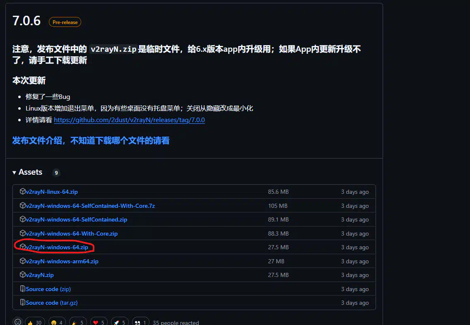
Task: Click the package icon beside v2rayN-windows-64-SelfContained.zip
Action: pos(22,219)
